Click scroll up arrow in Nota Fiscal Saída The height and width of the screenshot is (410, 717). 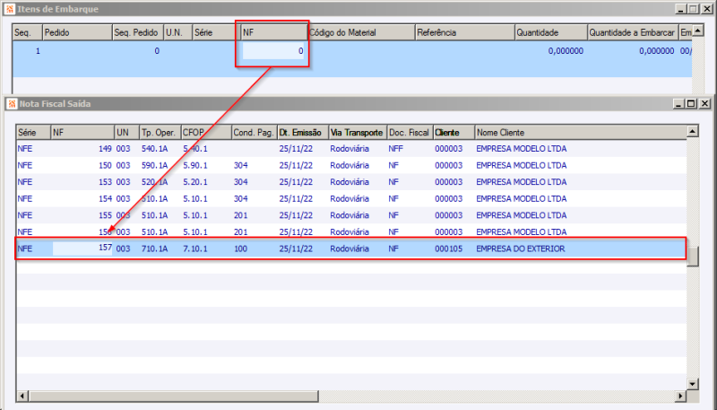pyautogui.click(x=692, y=132)
